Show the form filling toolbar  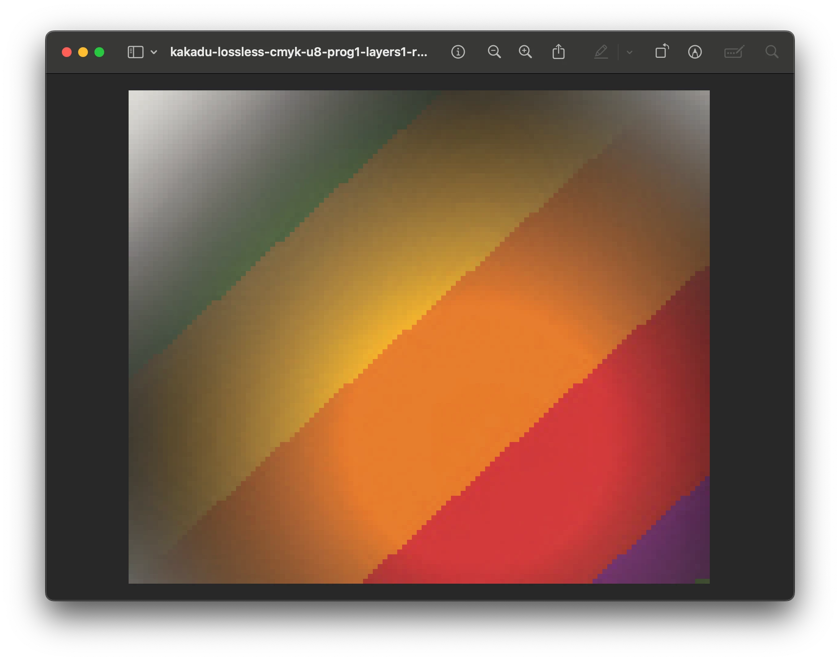(x=734, y=52)
